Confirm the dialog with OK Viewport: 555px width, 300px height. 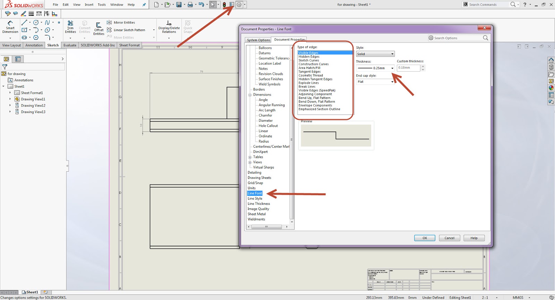click(425, 238)
